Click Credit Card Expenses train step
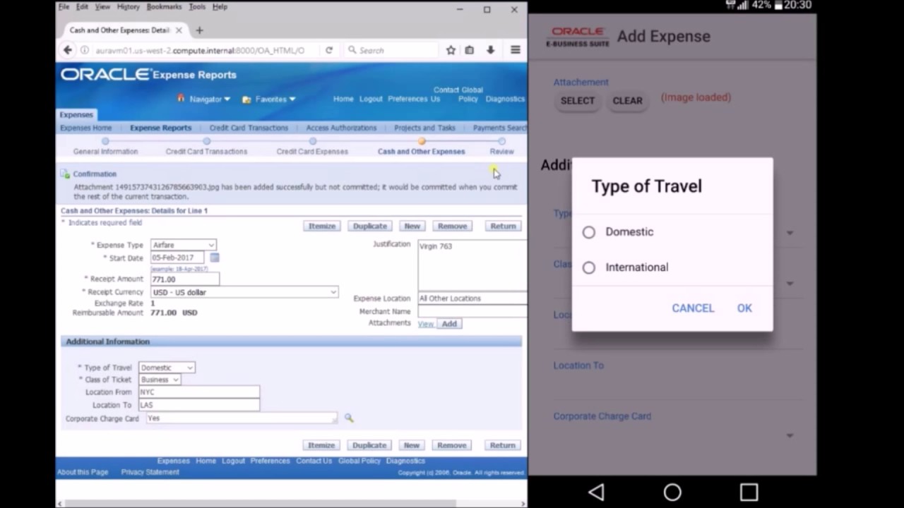The image size is (904, 508). [x=312, y=152]
